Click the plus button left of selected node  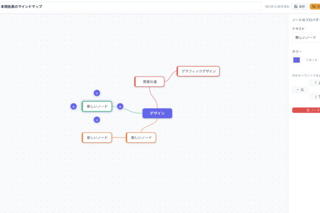(74, 106)
